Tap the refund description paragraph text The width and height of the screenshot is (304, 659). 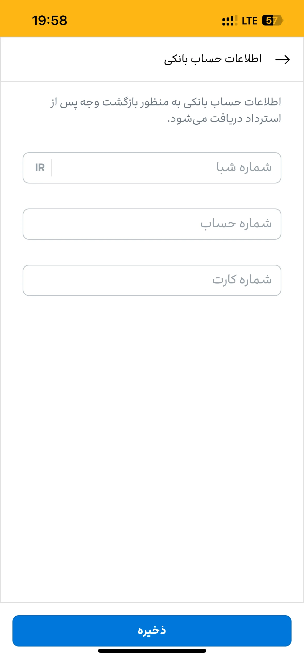(x=166, y=110)
